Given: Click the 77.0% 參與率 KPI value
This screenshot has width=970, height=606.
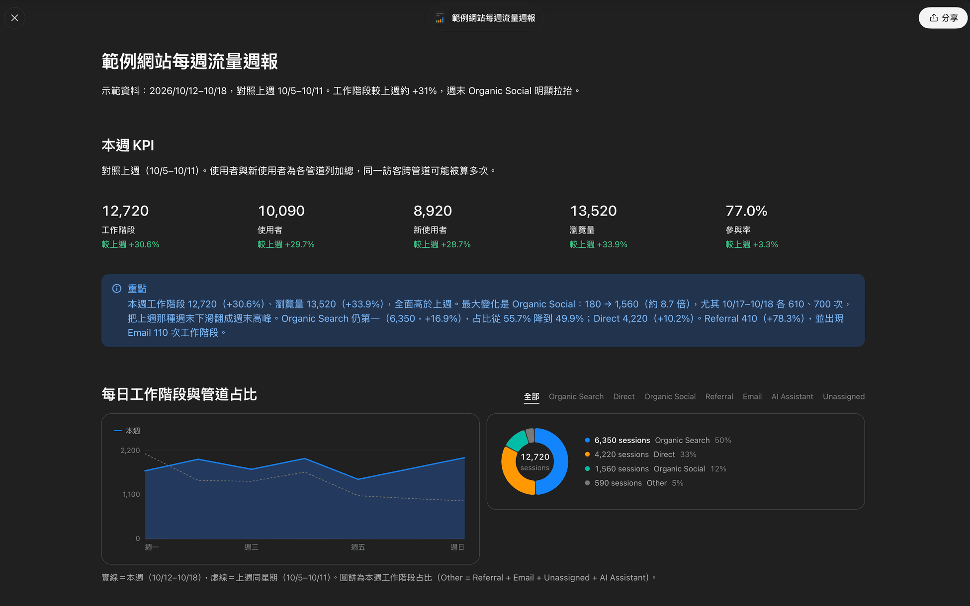Looking at the screenshot, I should pos(746,211).
